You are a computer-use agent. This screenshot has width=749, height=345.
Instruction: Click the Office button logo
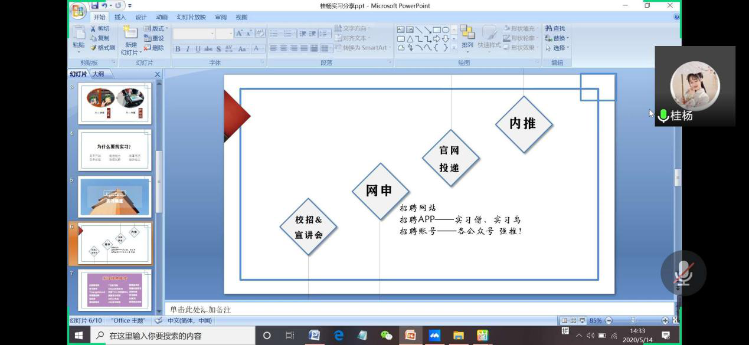click(78, 10)
